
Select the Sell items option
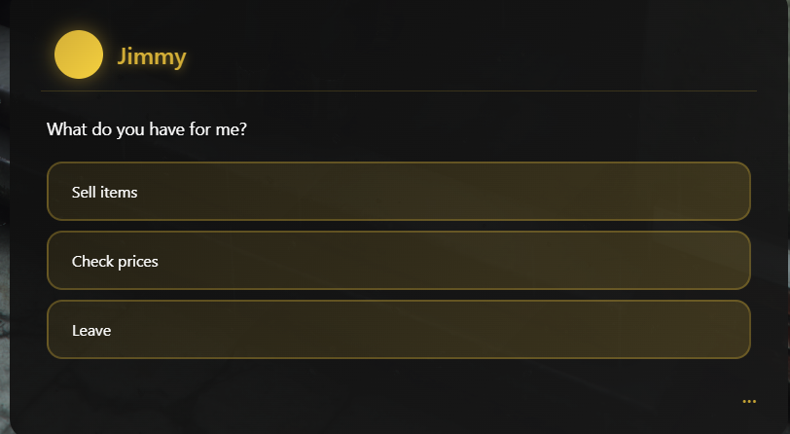point(398,192)
